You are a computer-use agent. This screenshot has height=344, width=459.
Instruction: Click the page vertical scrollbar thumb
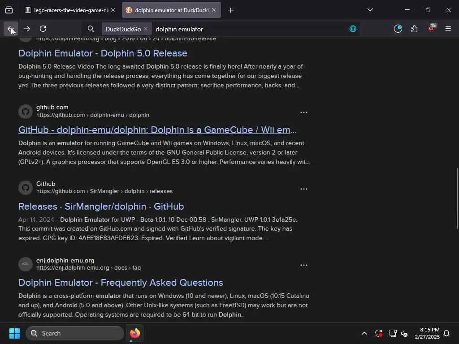click(x=457, y=198)
